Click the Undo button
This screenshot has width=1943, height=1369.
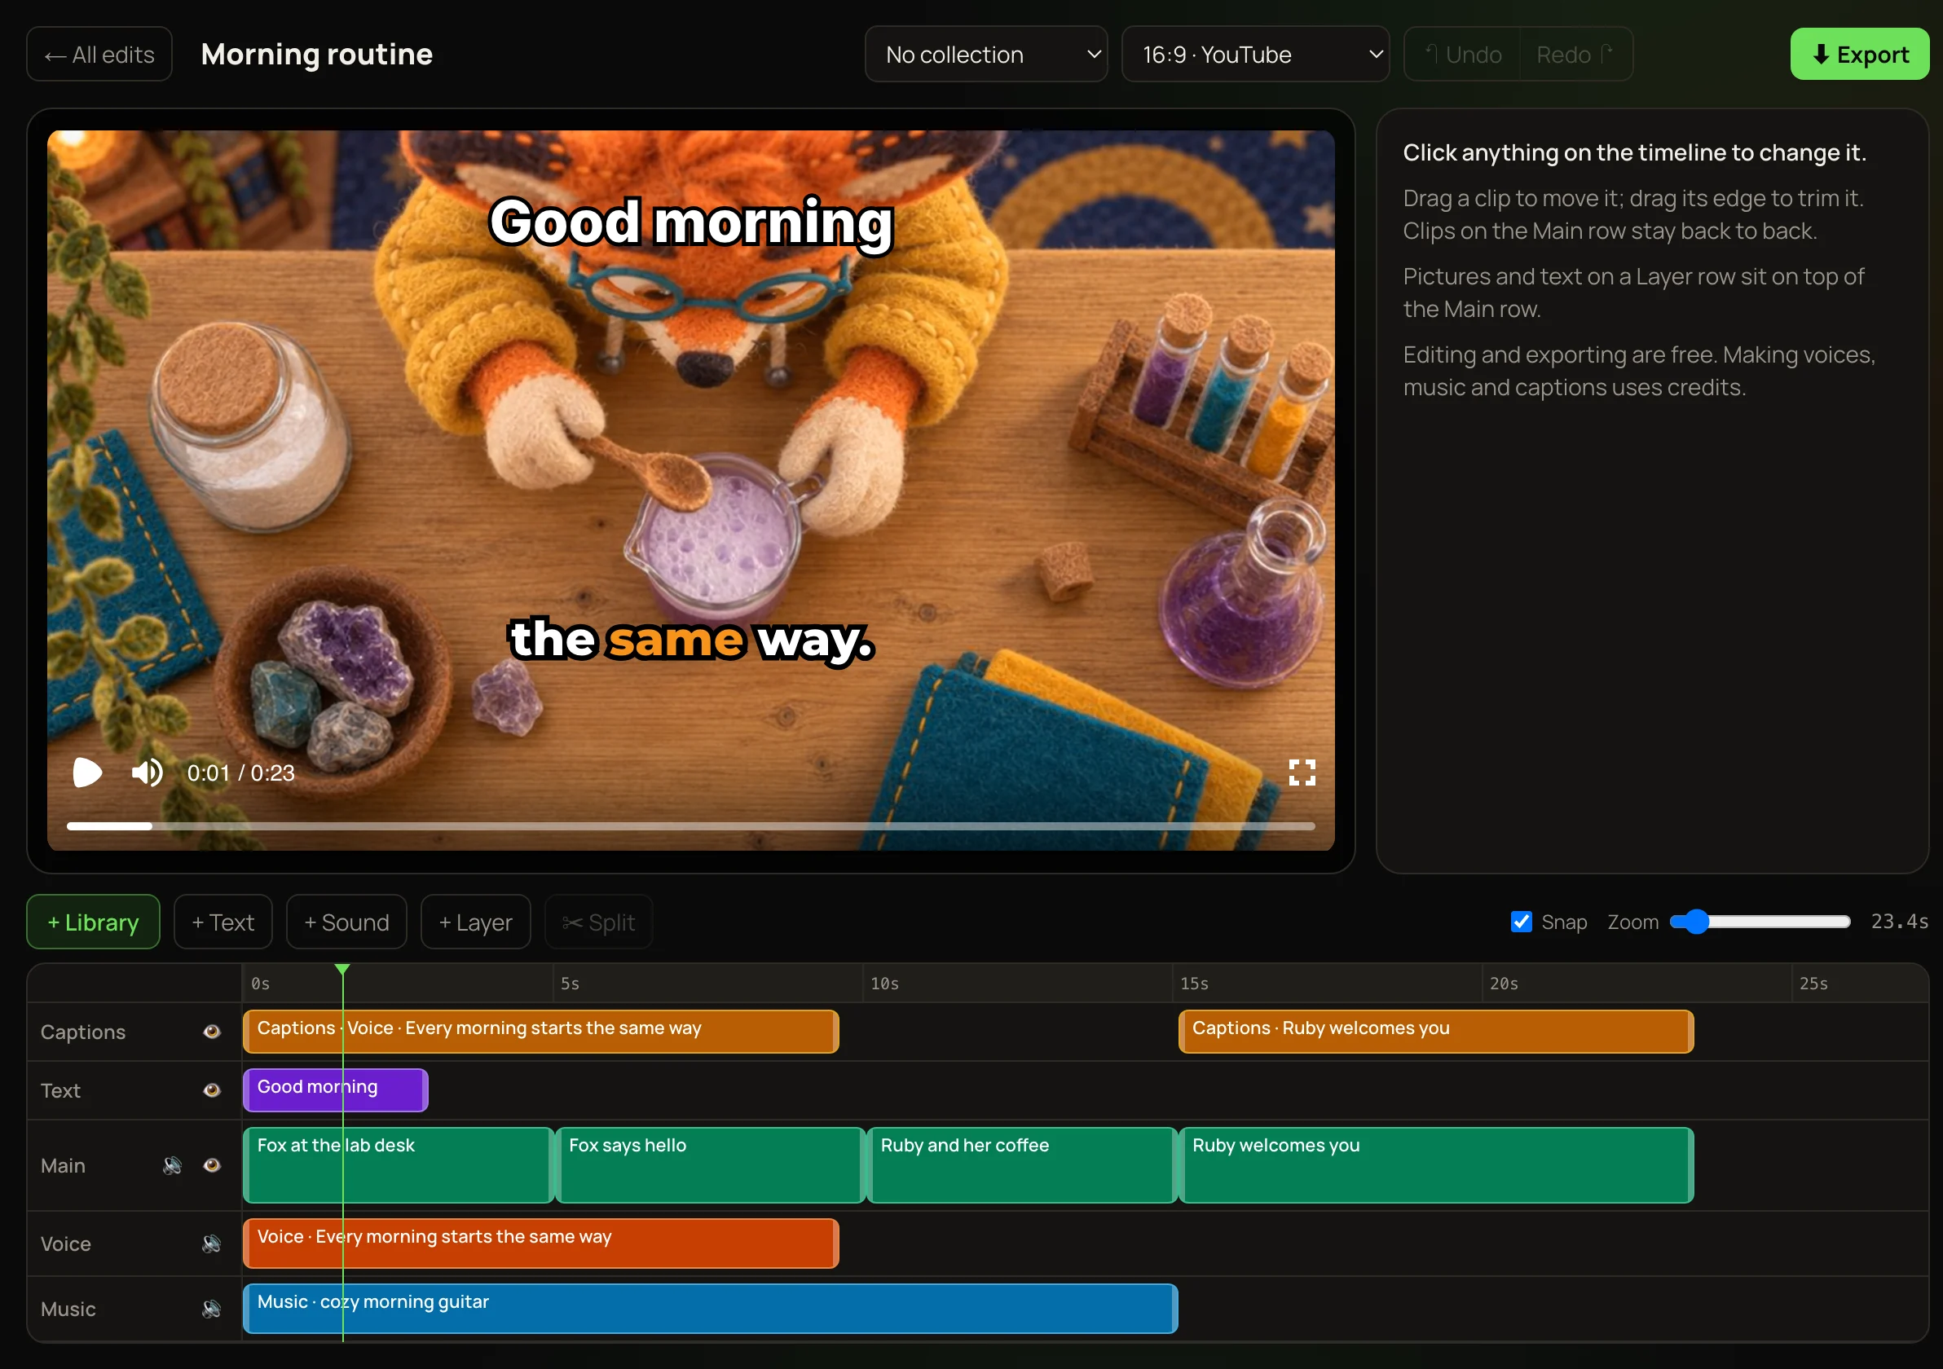click(x=1462, y=54)
